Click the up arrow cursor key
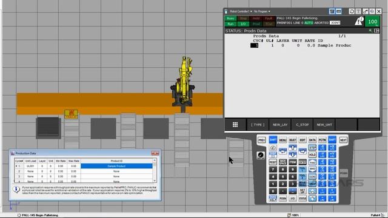Viewport: 388px width, 218px height. pos(292,148)
